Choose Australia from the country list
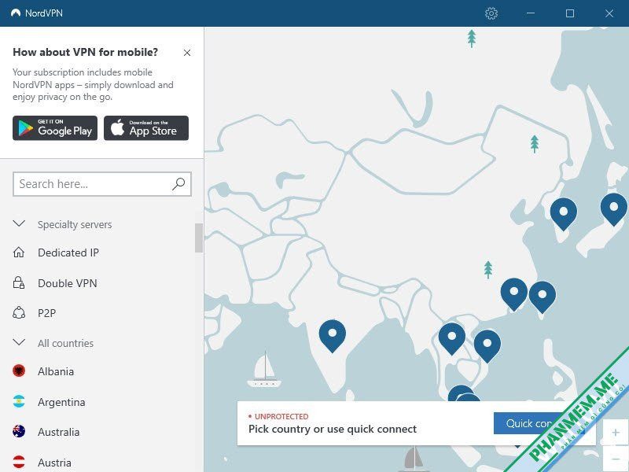Viewport: 629px width, 472px height. pyautogui.click(x=58, y=432)
